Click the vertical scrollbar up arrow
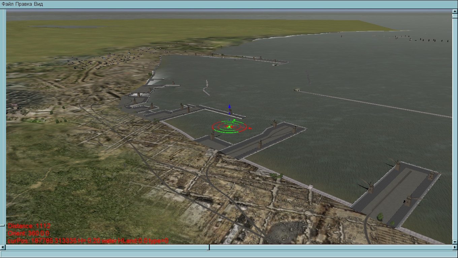 point(455,11)
